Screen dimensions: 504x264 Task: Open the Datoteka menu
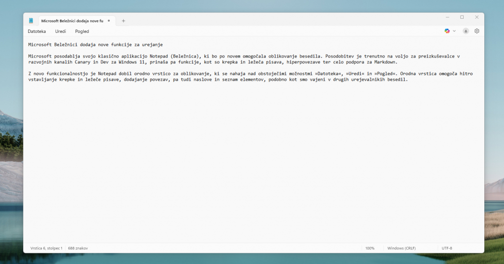coord(37,31)
